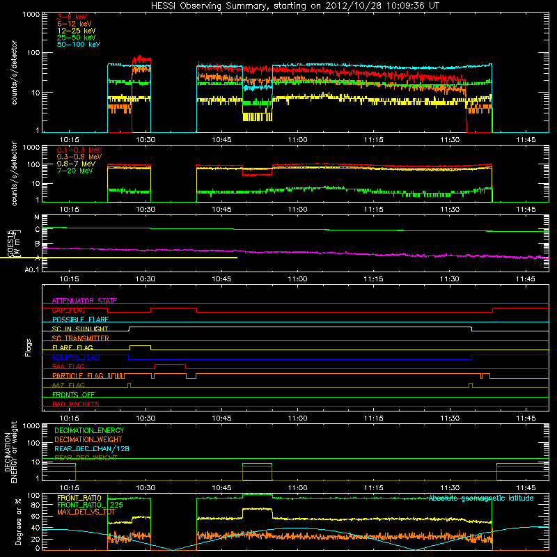The width and height of the screenshot is (557, 557).
Task: Click 11:30 tick label under the decimation plot
Action: [x=450, y=488]
